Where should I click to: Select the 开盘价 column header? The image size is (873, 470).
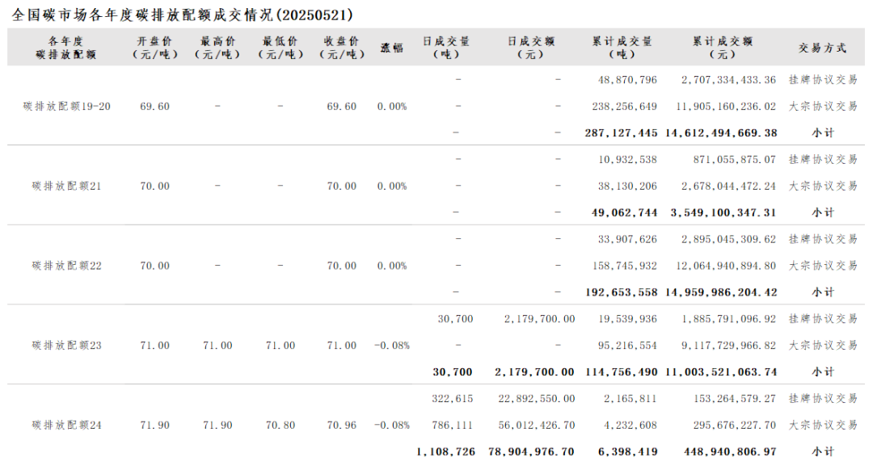(x=154, y=48)
